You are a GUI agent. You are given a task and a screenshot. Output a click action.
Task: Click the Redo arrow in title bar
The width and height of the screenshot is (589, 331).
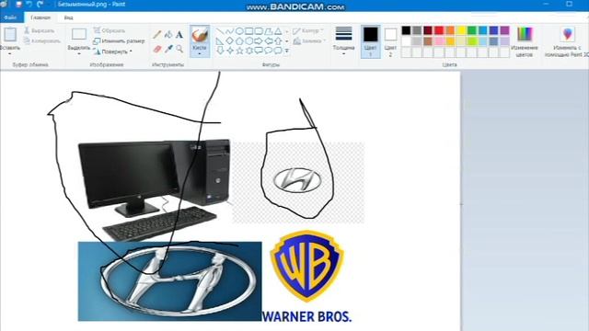click(x=40, y=4)
